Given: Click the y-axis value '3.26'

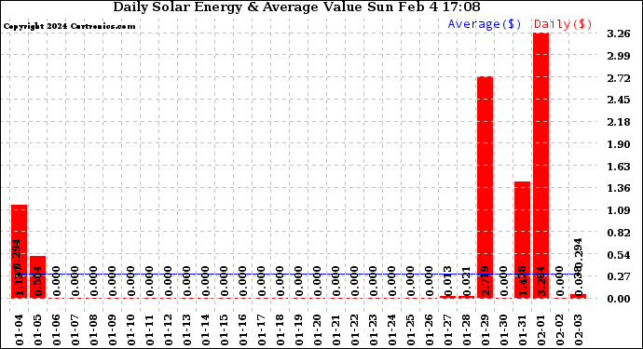Looking at the screenshot, I should (x=619, y=34).
